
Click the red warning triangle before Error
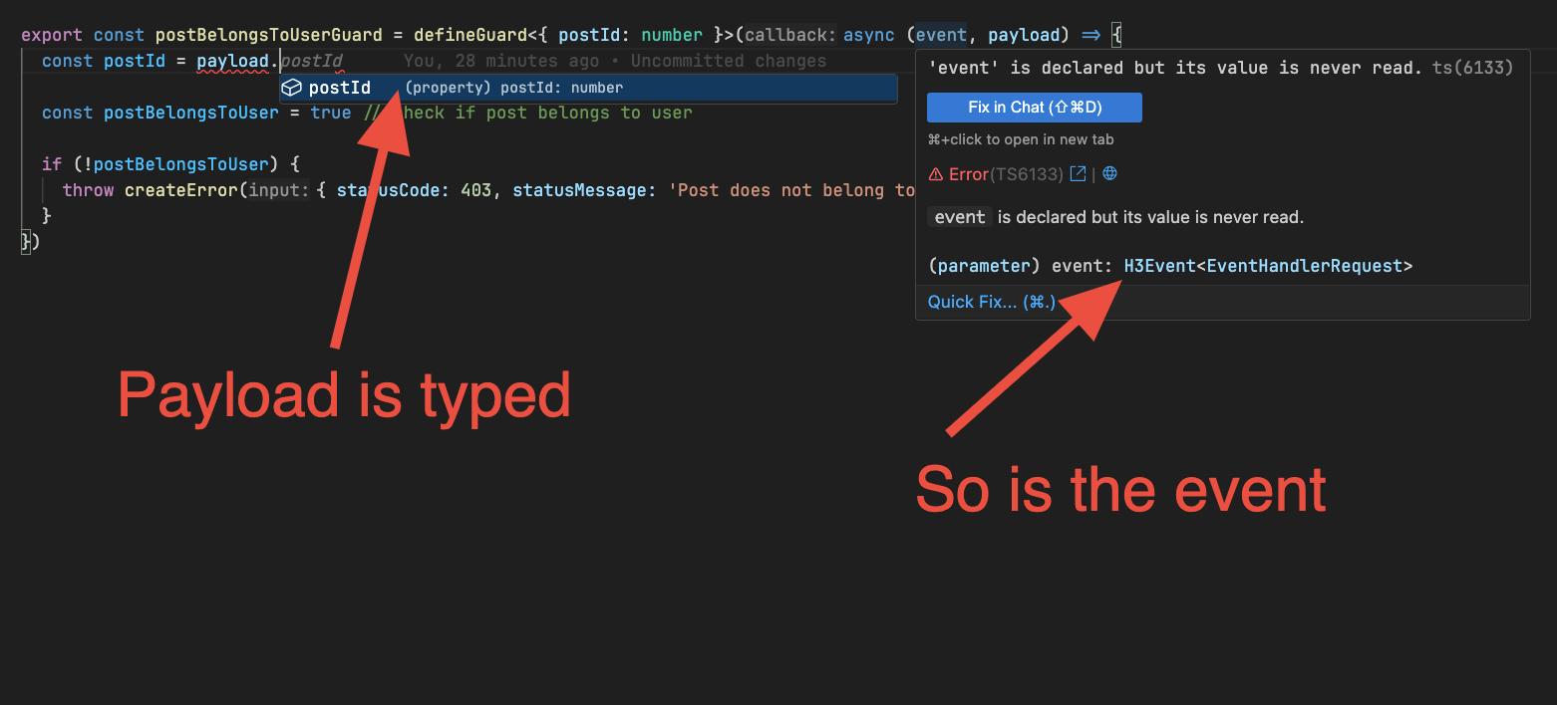935,174
